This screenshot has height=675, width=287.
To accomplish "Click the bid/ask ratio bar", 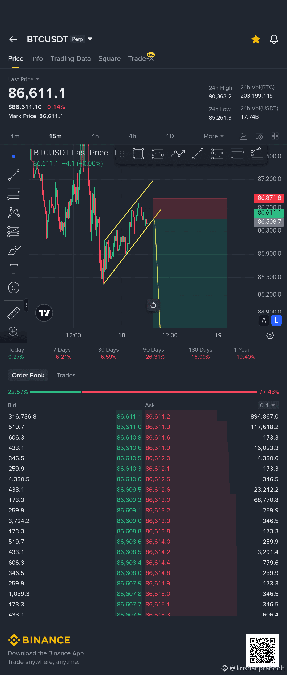I will pyautogui.click(x=143, y=392).
